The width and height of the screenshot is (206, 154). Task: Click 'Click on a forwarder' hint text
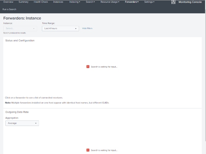click(34, 98)
